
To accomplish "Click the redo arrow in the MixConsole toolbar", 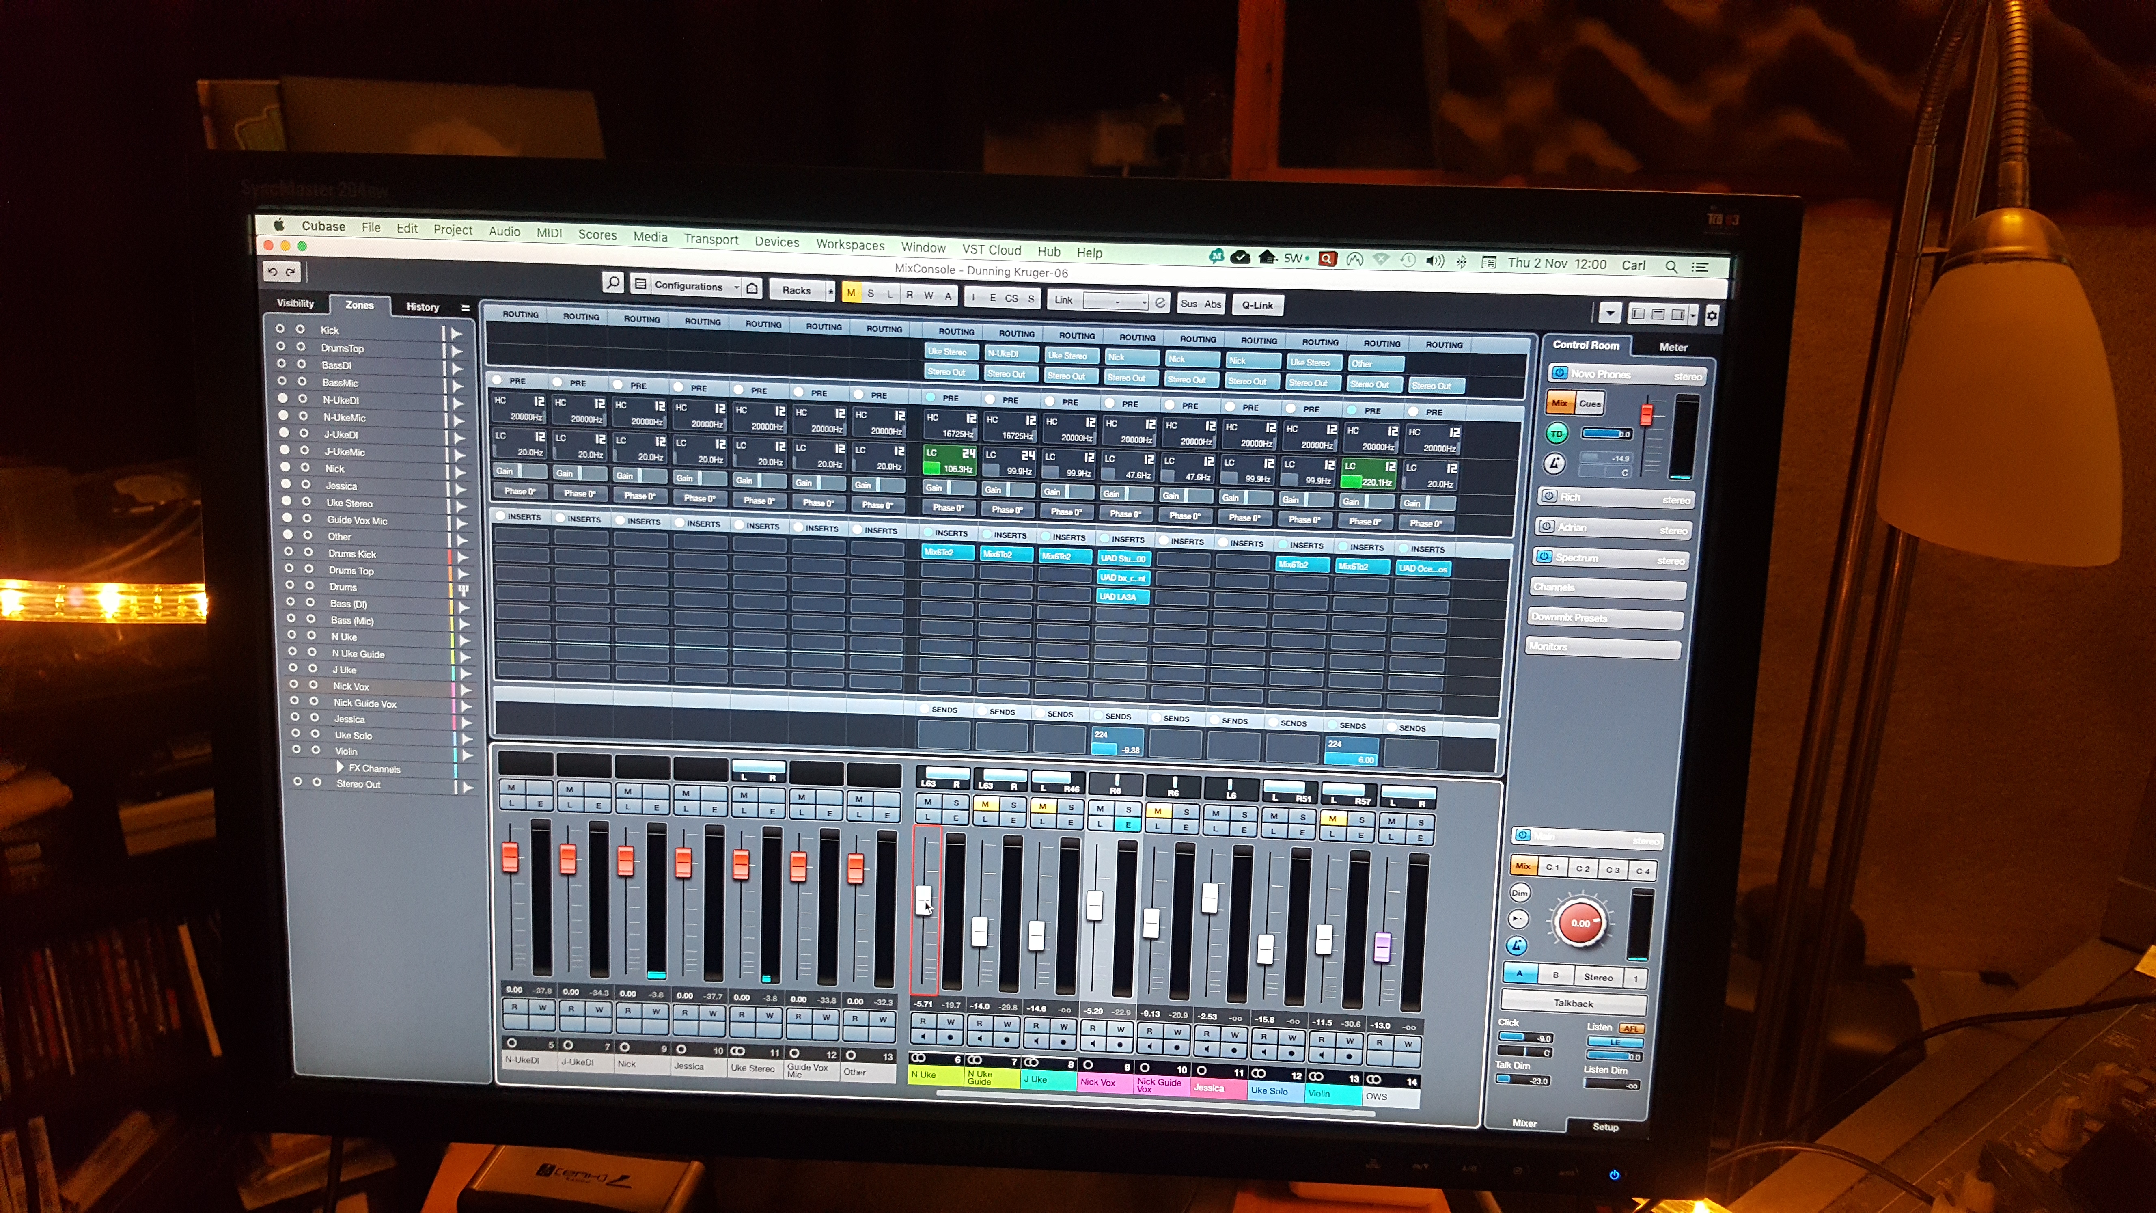I will click(x=291, y=272).
